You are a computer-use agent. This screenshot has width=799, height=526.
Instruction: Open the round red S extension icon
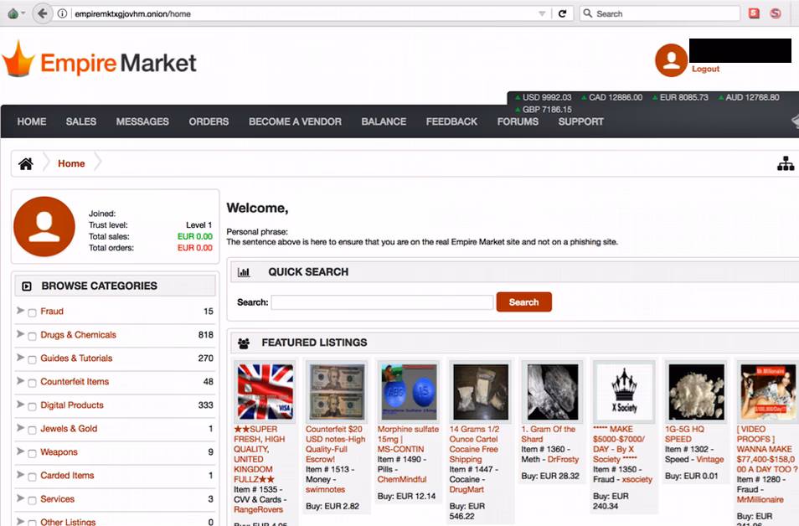click(x=776, y=13)
